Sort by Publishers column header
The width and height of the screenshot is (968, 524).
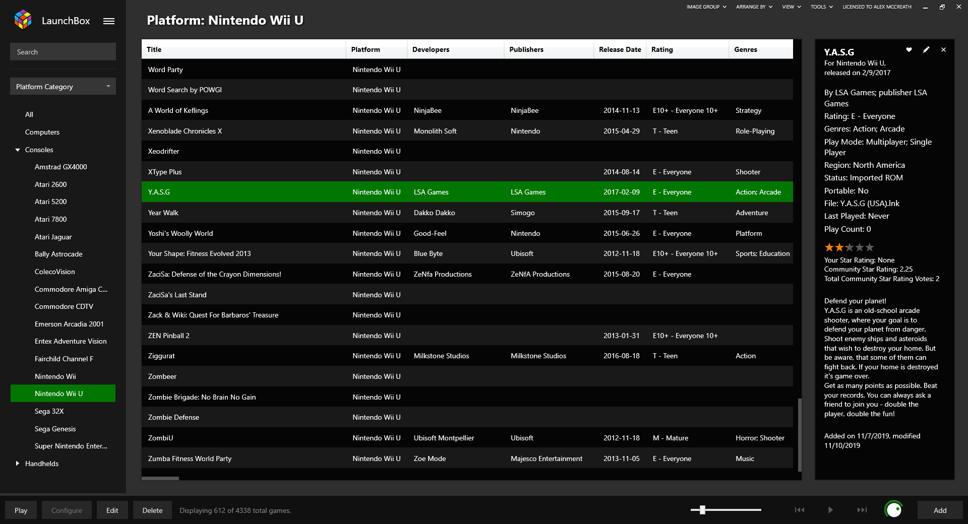tap(549, 49)
